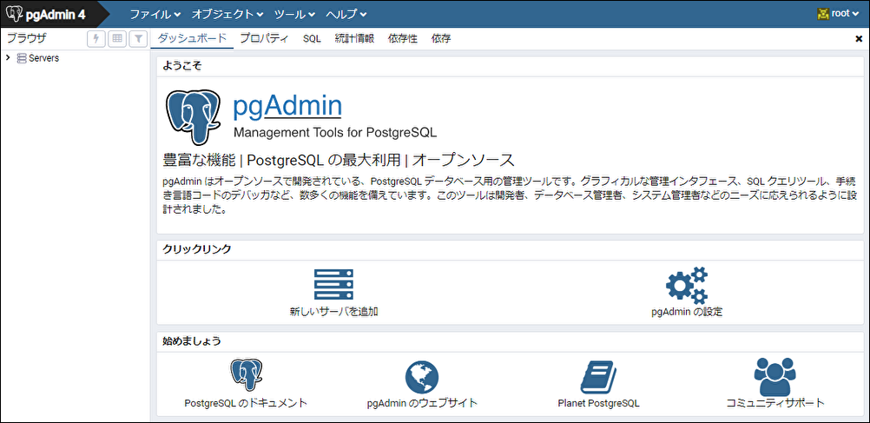Open the ファイル menu
The height and width of the screenshot is (423, 870).
(x=155, y=14)
